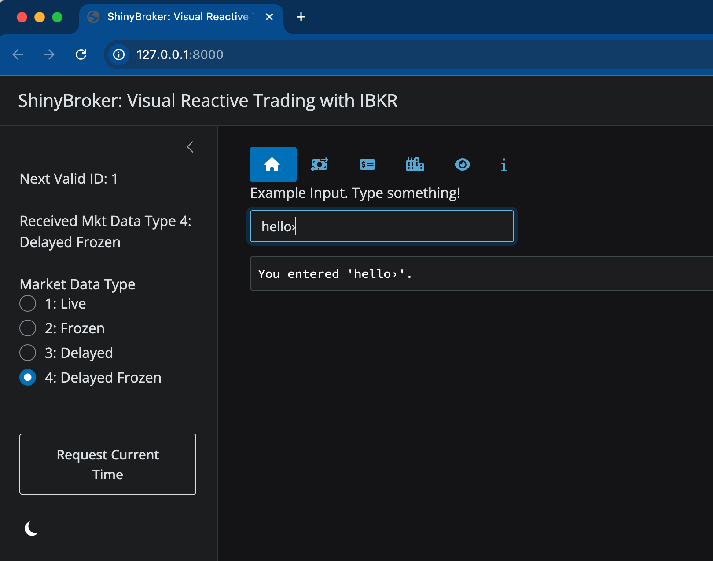
Task: Reload the page with browser refresh icon
Action: [81, 55]
